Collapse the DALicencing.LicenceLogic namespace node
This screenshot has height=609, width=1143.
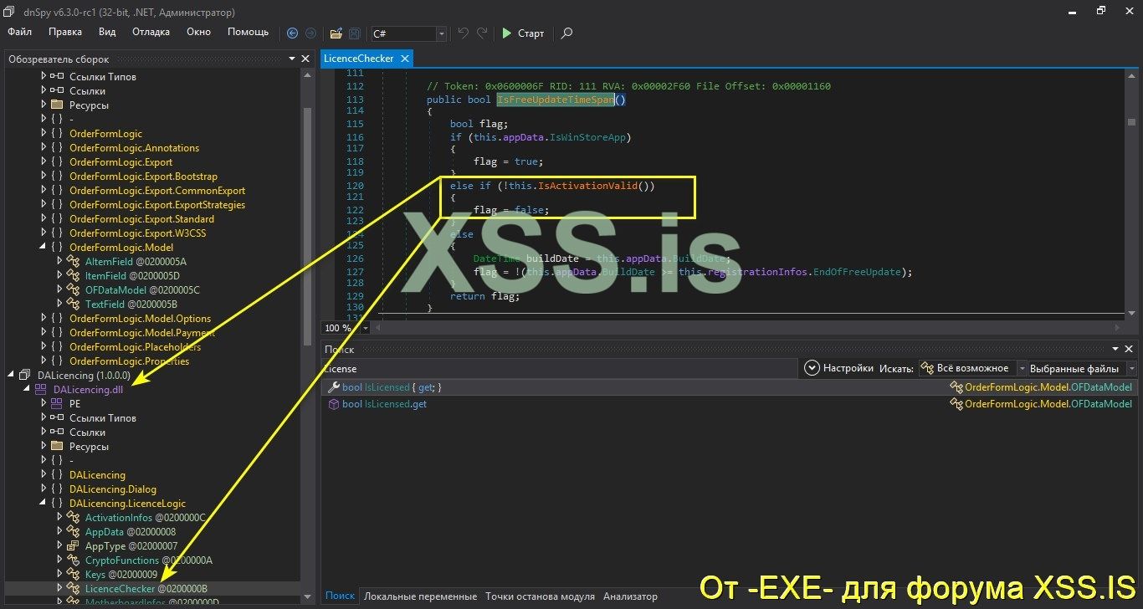coord(43,504)
